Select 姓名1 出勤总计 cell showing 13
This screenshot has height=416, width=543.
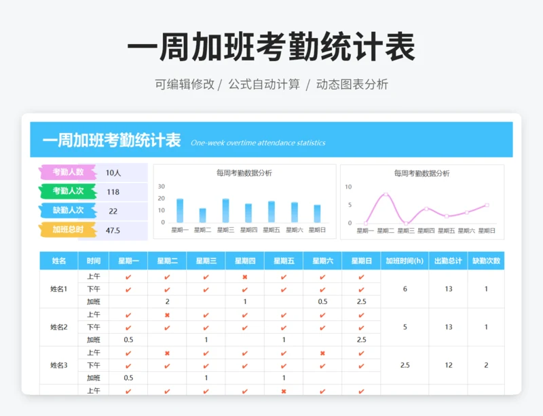tap(448, 289)
